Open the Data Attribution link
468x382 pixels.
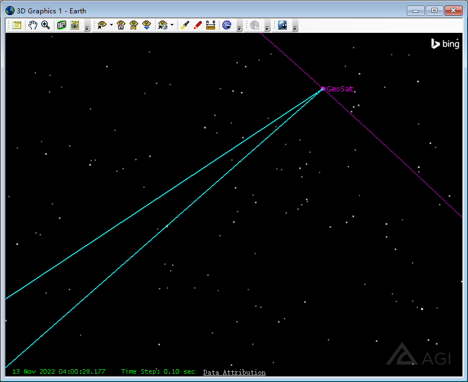coord(234,372)
